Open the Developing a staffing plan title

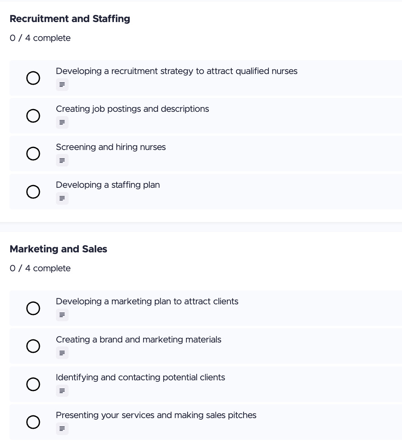coord(108,185)
